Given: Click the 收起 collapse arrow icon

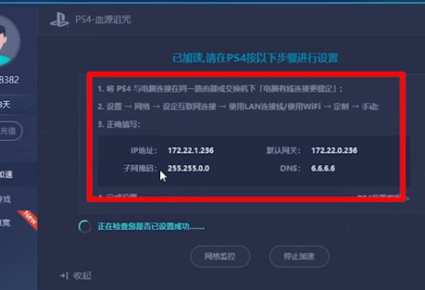Looking at the screenshot, I should [x=64, y=276].
